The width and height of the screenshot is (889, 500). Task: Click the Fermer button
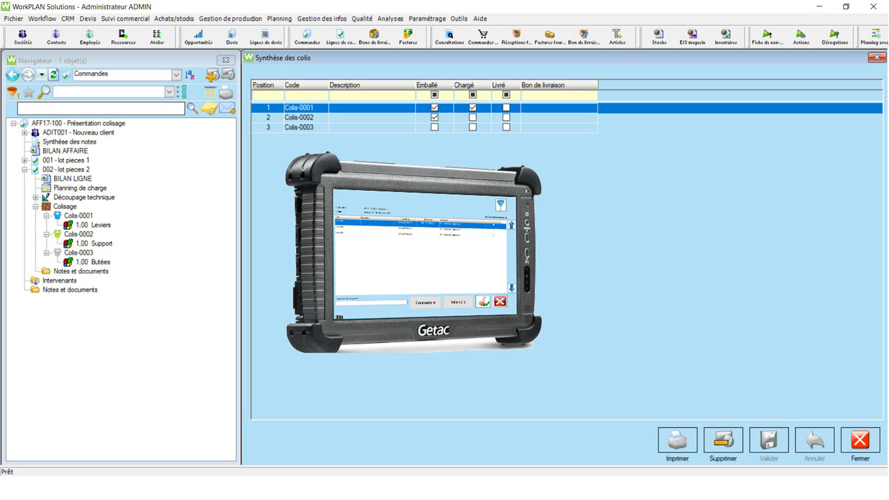860,440
